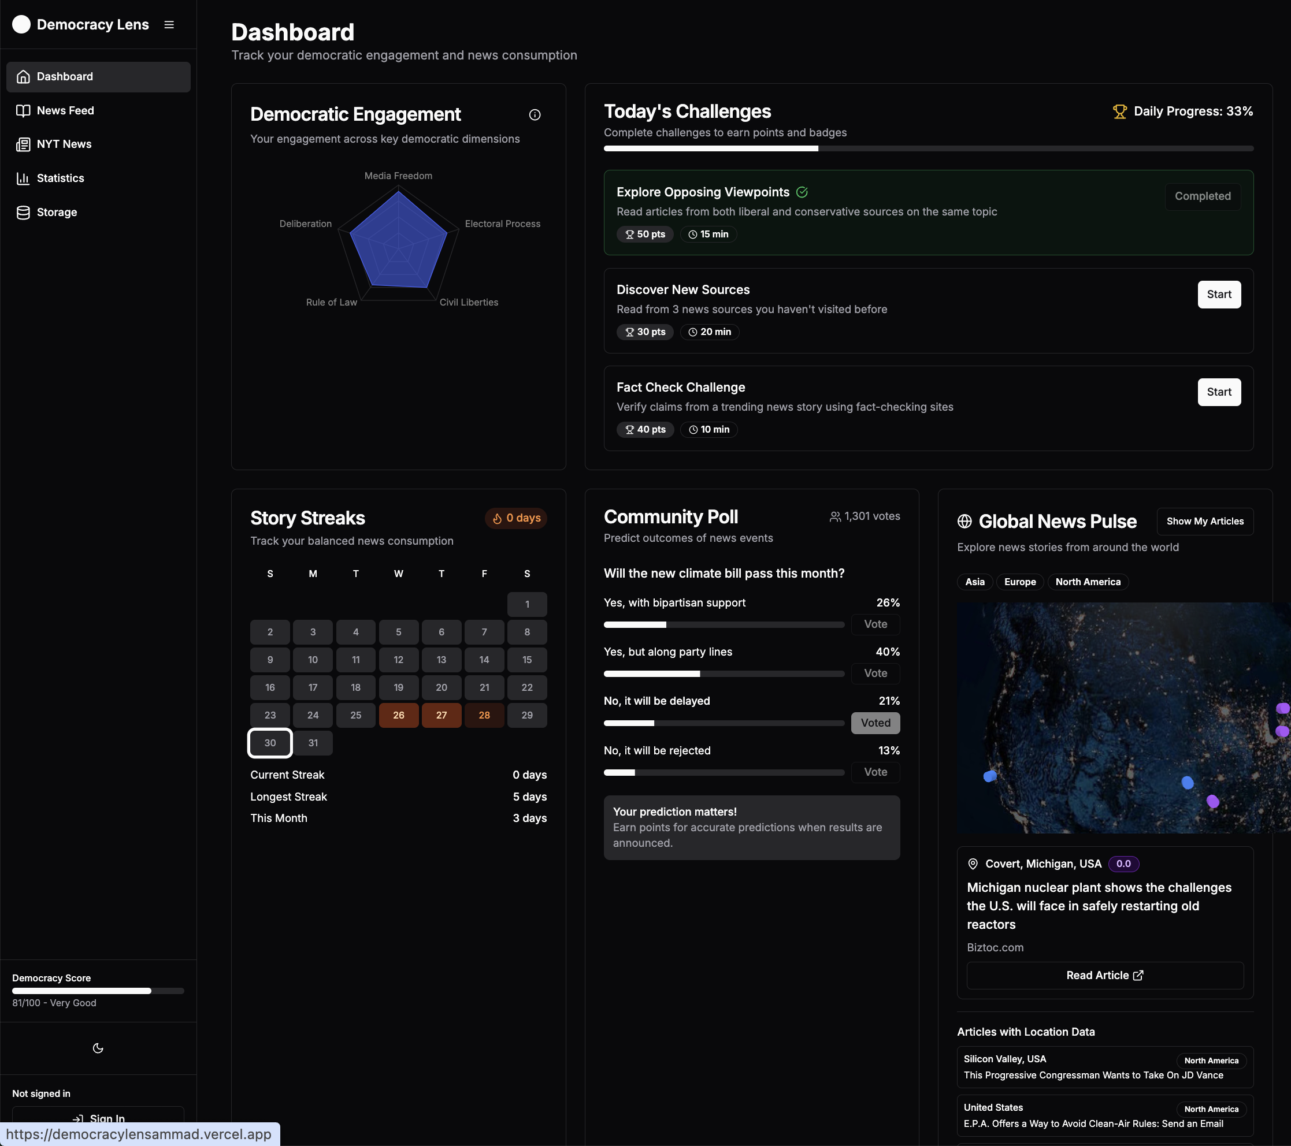Vote for No, it will be rejected
This screenshot has height=1146, width=1291.
coord(875,772)
